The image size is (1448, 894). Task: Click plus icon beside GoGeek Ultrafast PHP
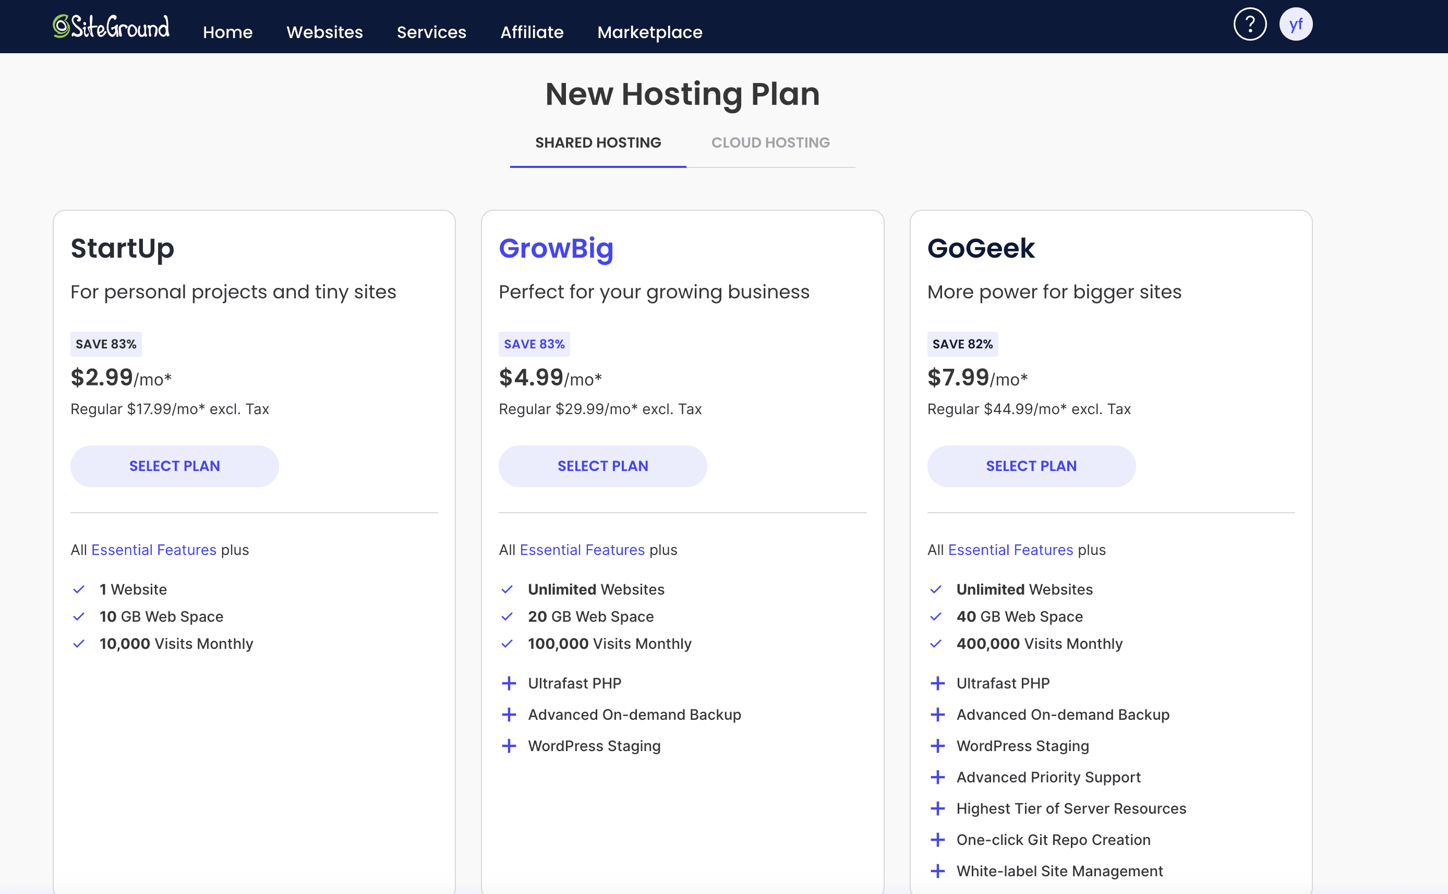pyautogui.click(x=937, y=683)
